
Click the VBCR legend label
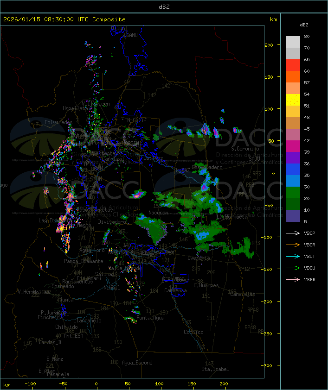[309, 245]
